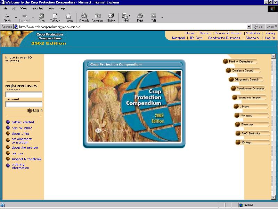The width and height of the screenshot is (278, 209).
Task: Click the Search link in the page header
Action: [x=205, y=33]
